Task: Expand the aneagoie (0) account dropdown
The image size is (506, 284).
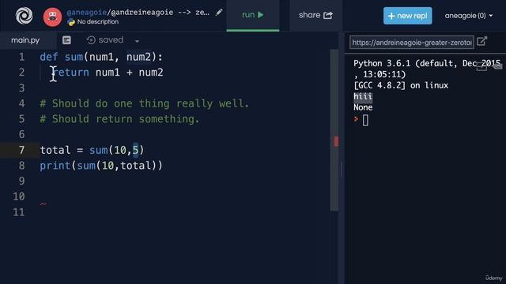Action: (x=469, y=16)
